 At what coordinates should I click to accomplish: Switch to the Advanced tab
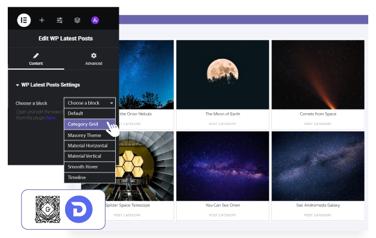(94, 59)
